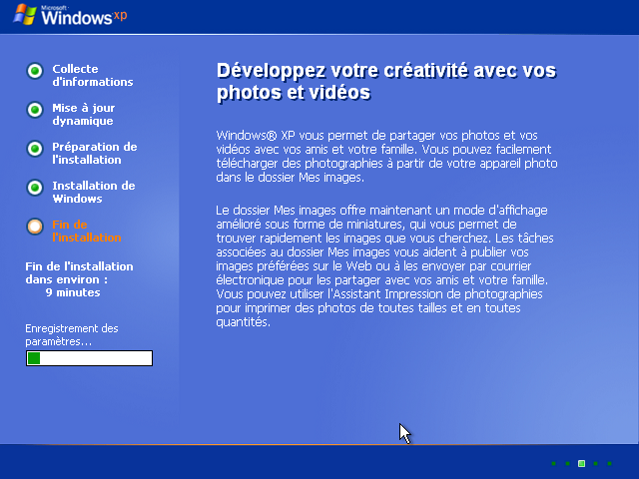Select the Fin de l'installation step indicator
The width and height of the screenshot is (639, 479).
[x=35, y=227]
